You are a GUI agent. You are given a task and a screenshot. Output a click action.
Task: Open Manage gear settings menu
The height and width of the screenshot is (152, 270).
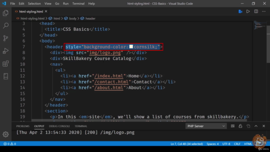tap(5, 134)
